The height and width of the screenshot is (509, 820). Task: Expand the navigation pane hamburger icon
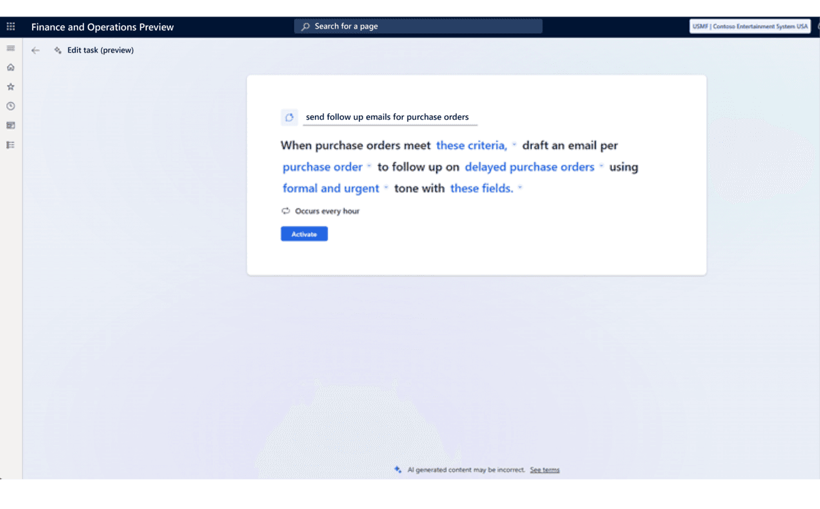point(11,49)
